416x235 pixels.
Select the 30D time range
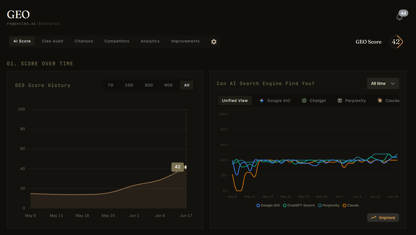point(149,85)
